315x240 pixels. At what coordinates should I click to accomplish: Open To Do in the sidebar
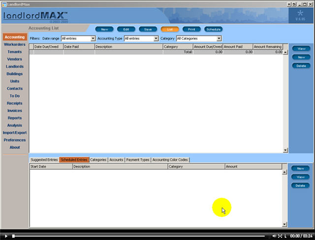tap(15, 96)
